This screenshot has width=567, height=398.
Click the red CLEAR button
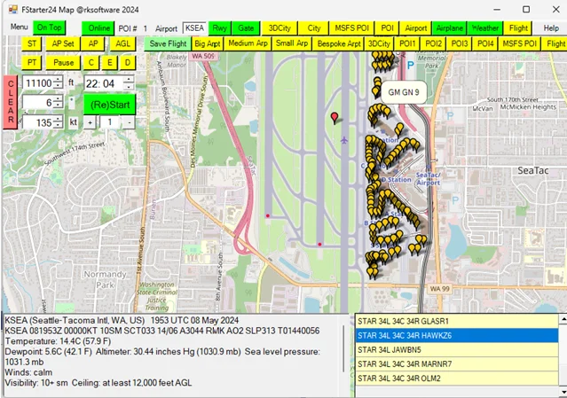point(11,102)
